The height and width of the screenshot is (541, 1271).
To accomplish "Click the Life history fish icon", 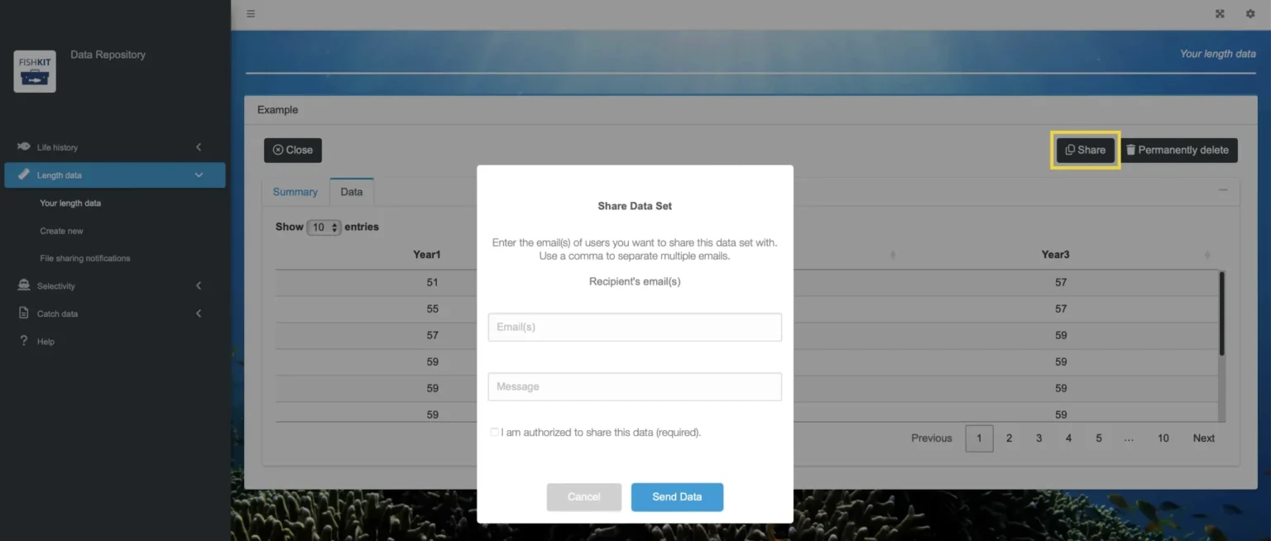I will click(x=23, y=146).
